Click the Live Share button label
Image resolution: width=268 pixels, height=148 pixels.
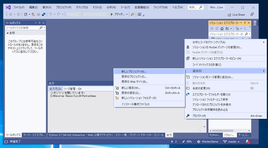(x=239, y=15)
